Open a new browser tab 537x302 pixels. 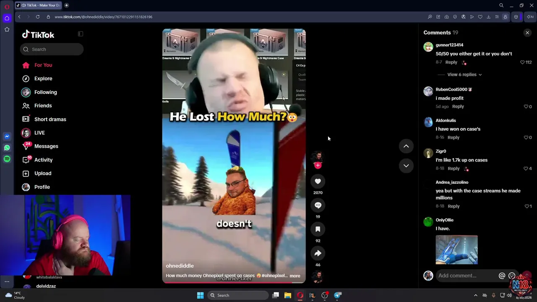tap(66, 5)
